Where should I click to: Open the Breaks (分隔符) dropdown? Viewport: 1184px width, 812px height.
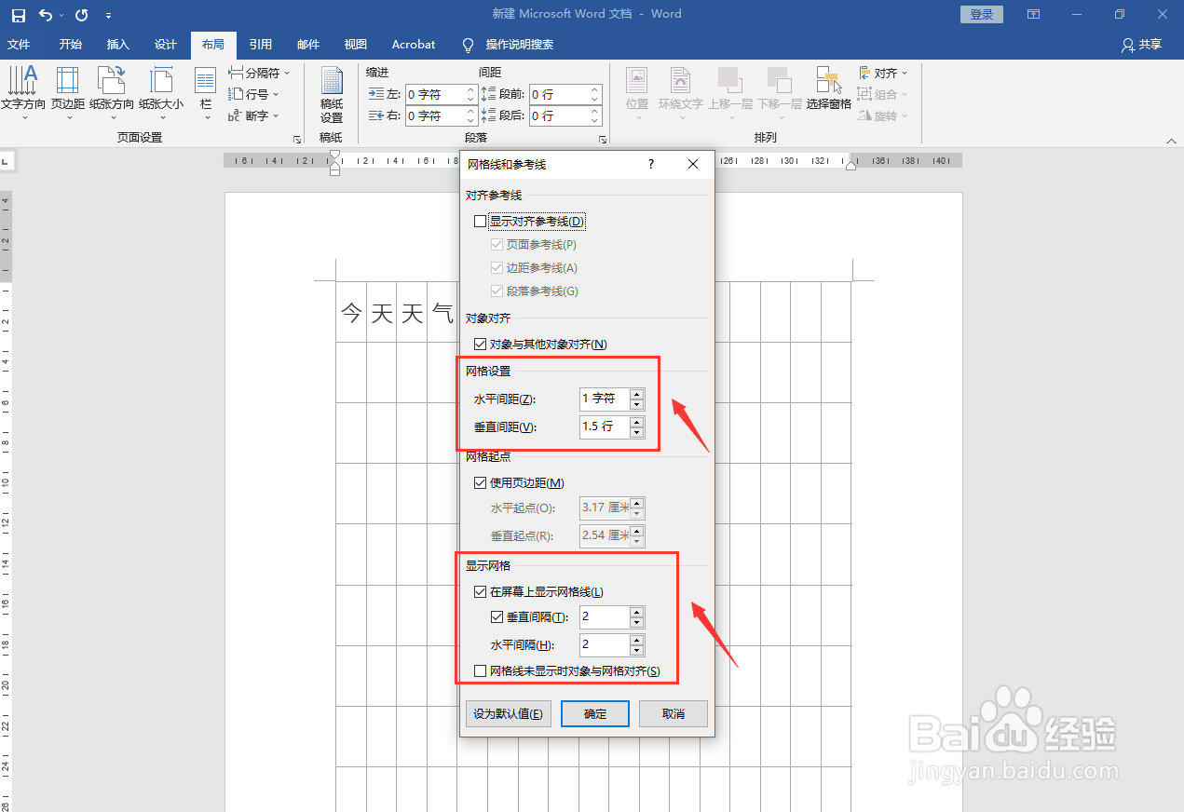point(260,73)
